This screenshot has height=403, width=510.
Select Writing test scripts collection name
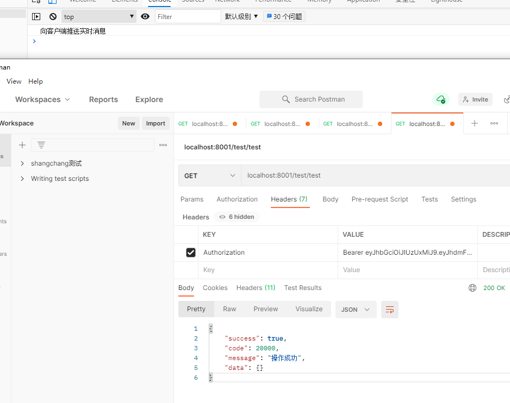coord(60,179)
